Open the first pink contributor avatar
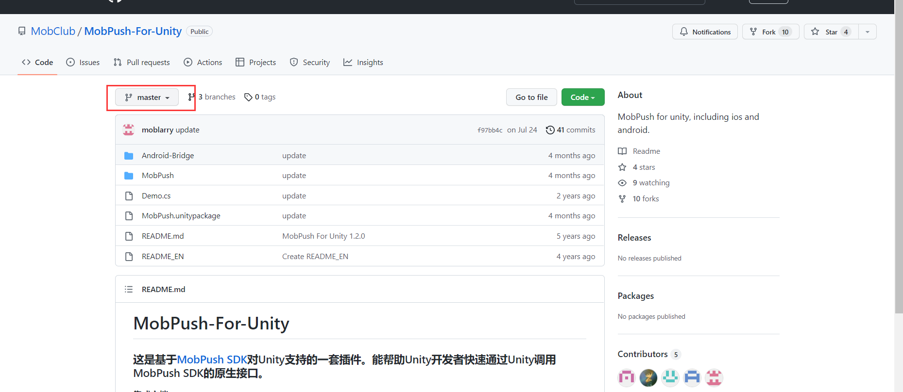903x392 pixels. [x=627, y=377]
